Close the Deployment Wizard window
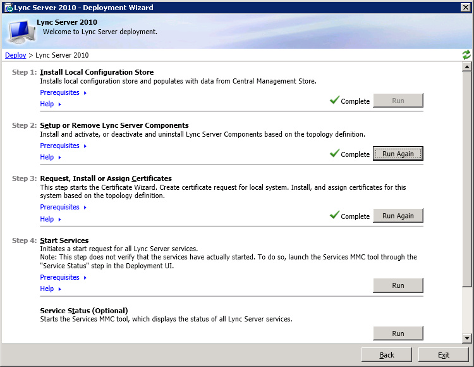The height and width of the screenshot is (367, 474). (x=465, y=7)
